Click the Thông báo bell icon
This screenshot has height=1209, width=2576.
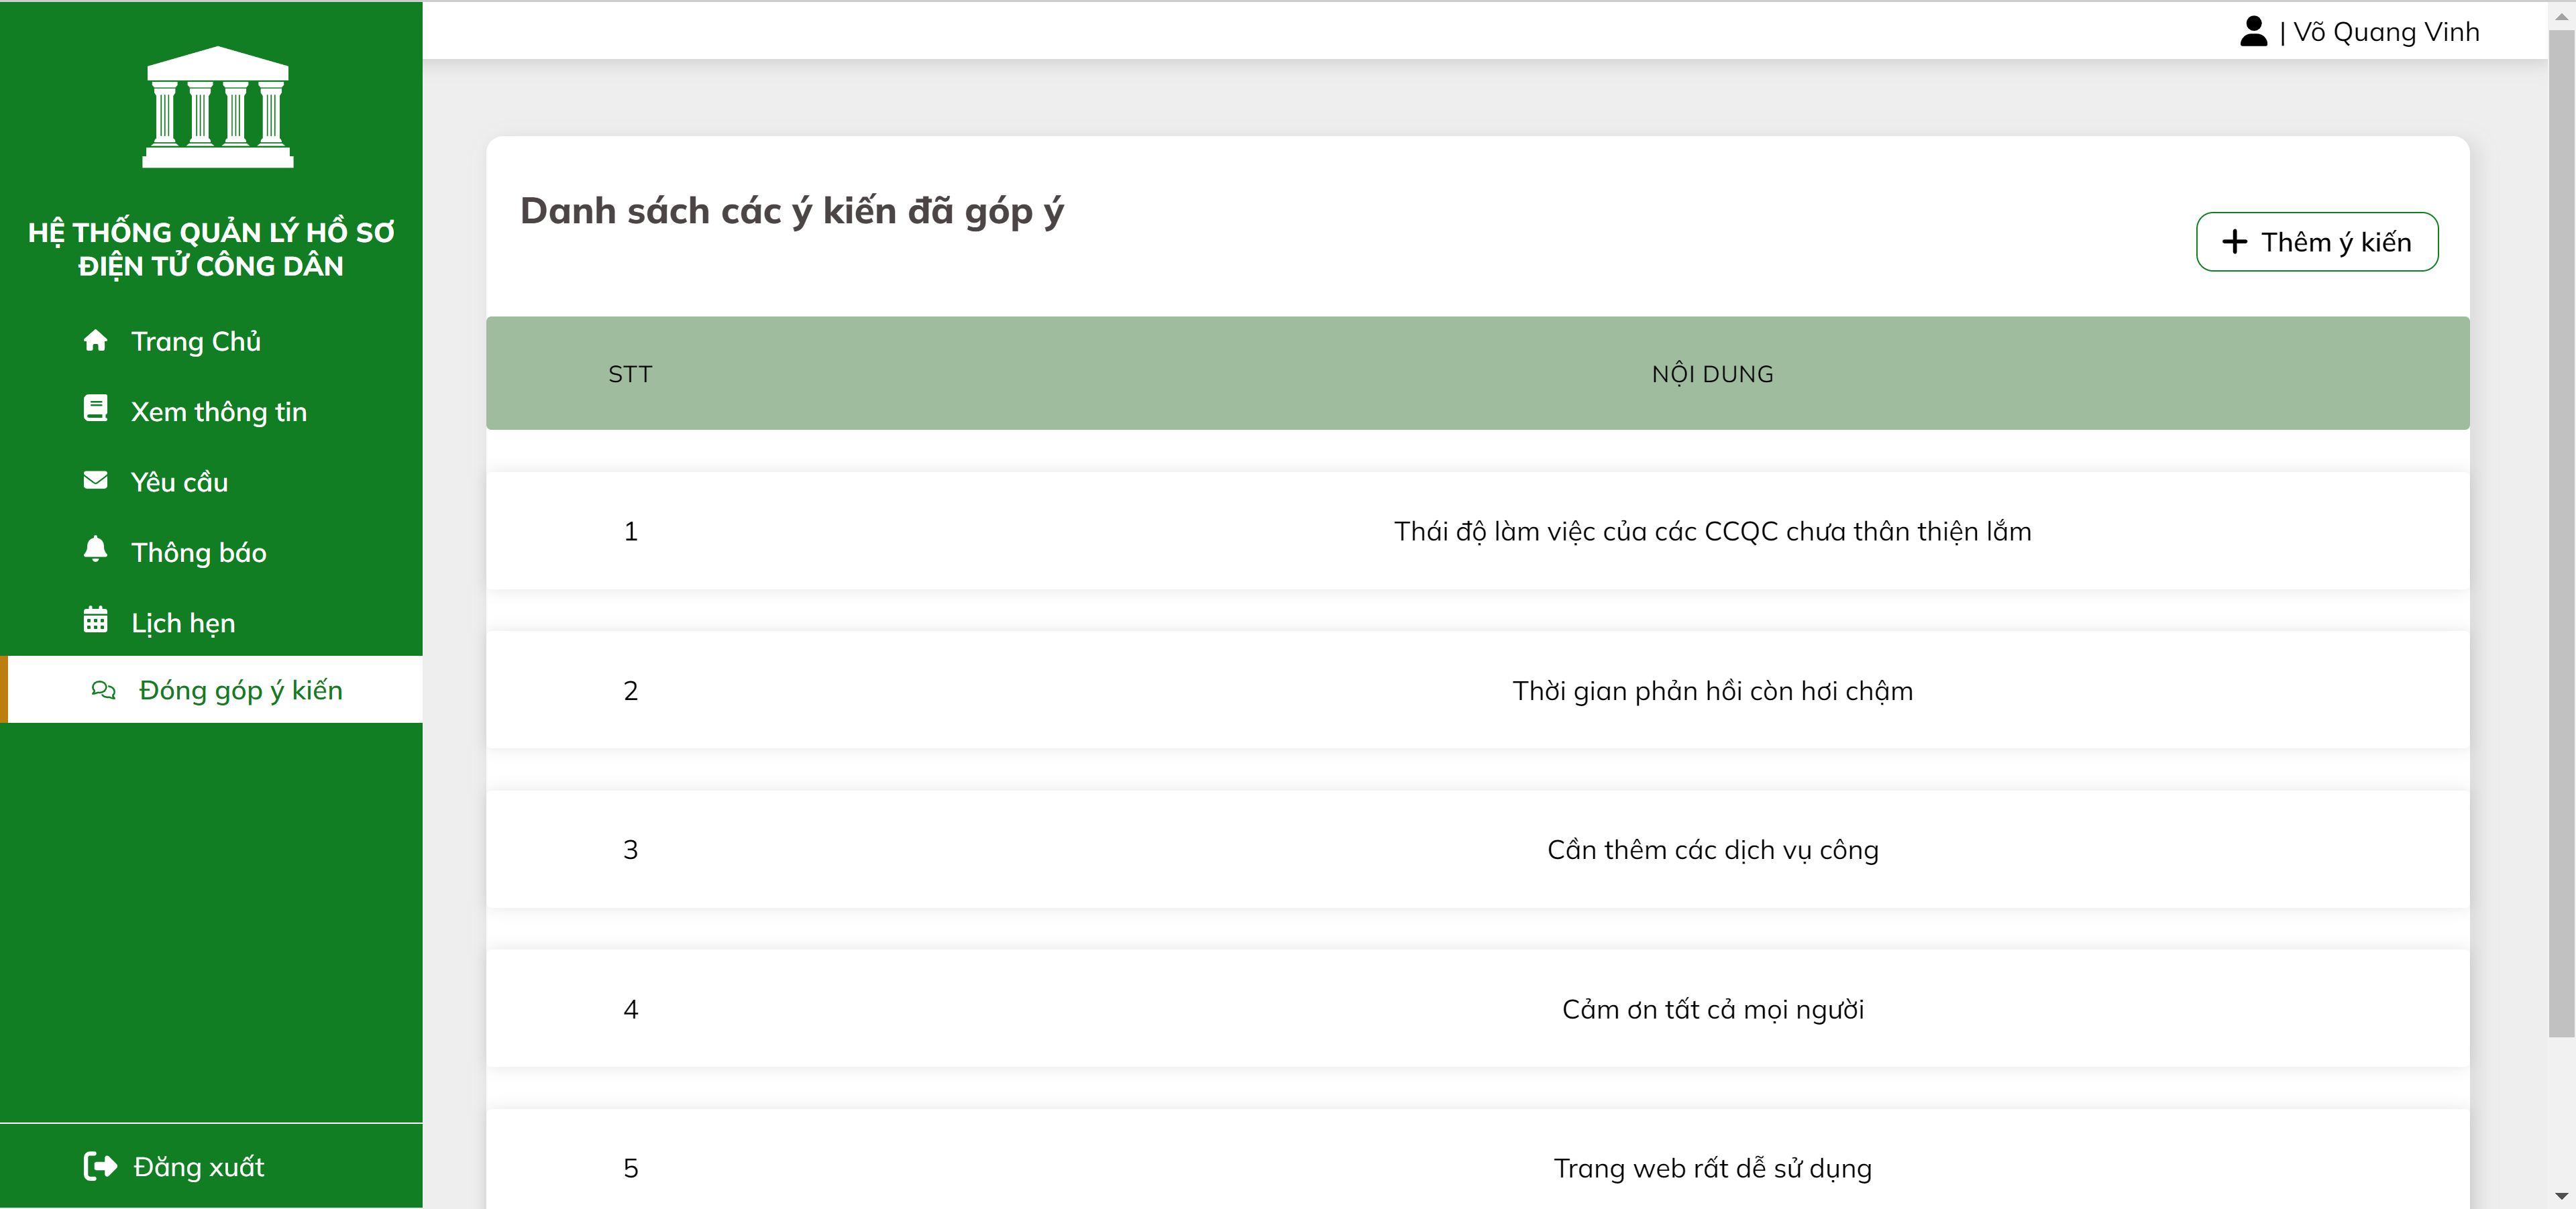95,551
